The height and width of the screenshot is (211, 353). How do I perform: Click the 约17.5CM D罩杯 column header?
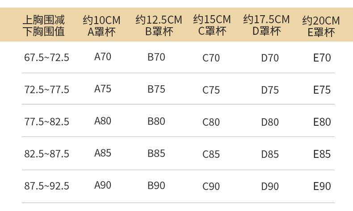click(x=266, y=25)
